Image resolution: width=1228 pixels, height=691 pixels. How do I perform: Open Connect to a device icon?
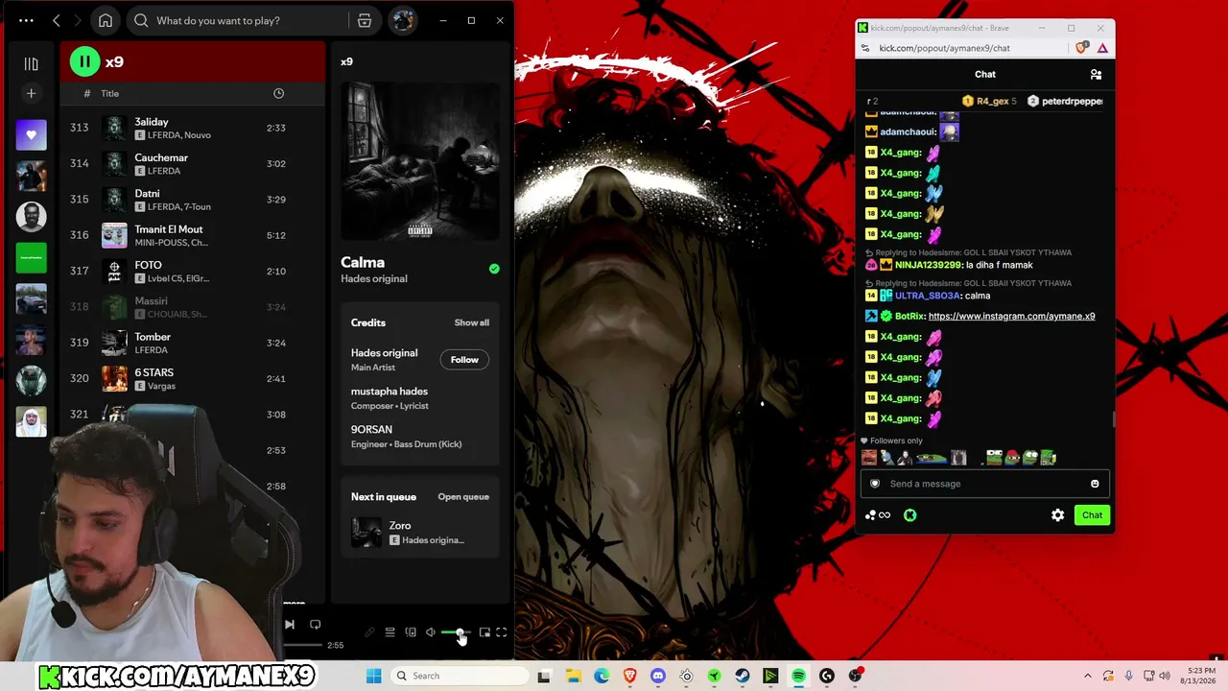click(x=411, y=632)
